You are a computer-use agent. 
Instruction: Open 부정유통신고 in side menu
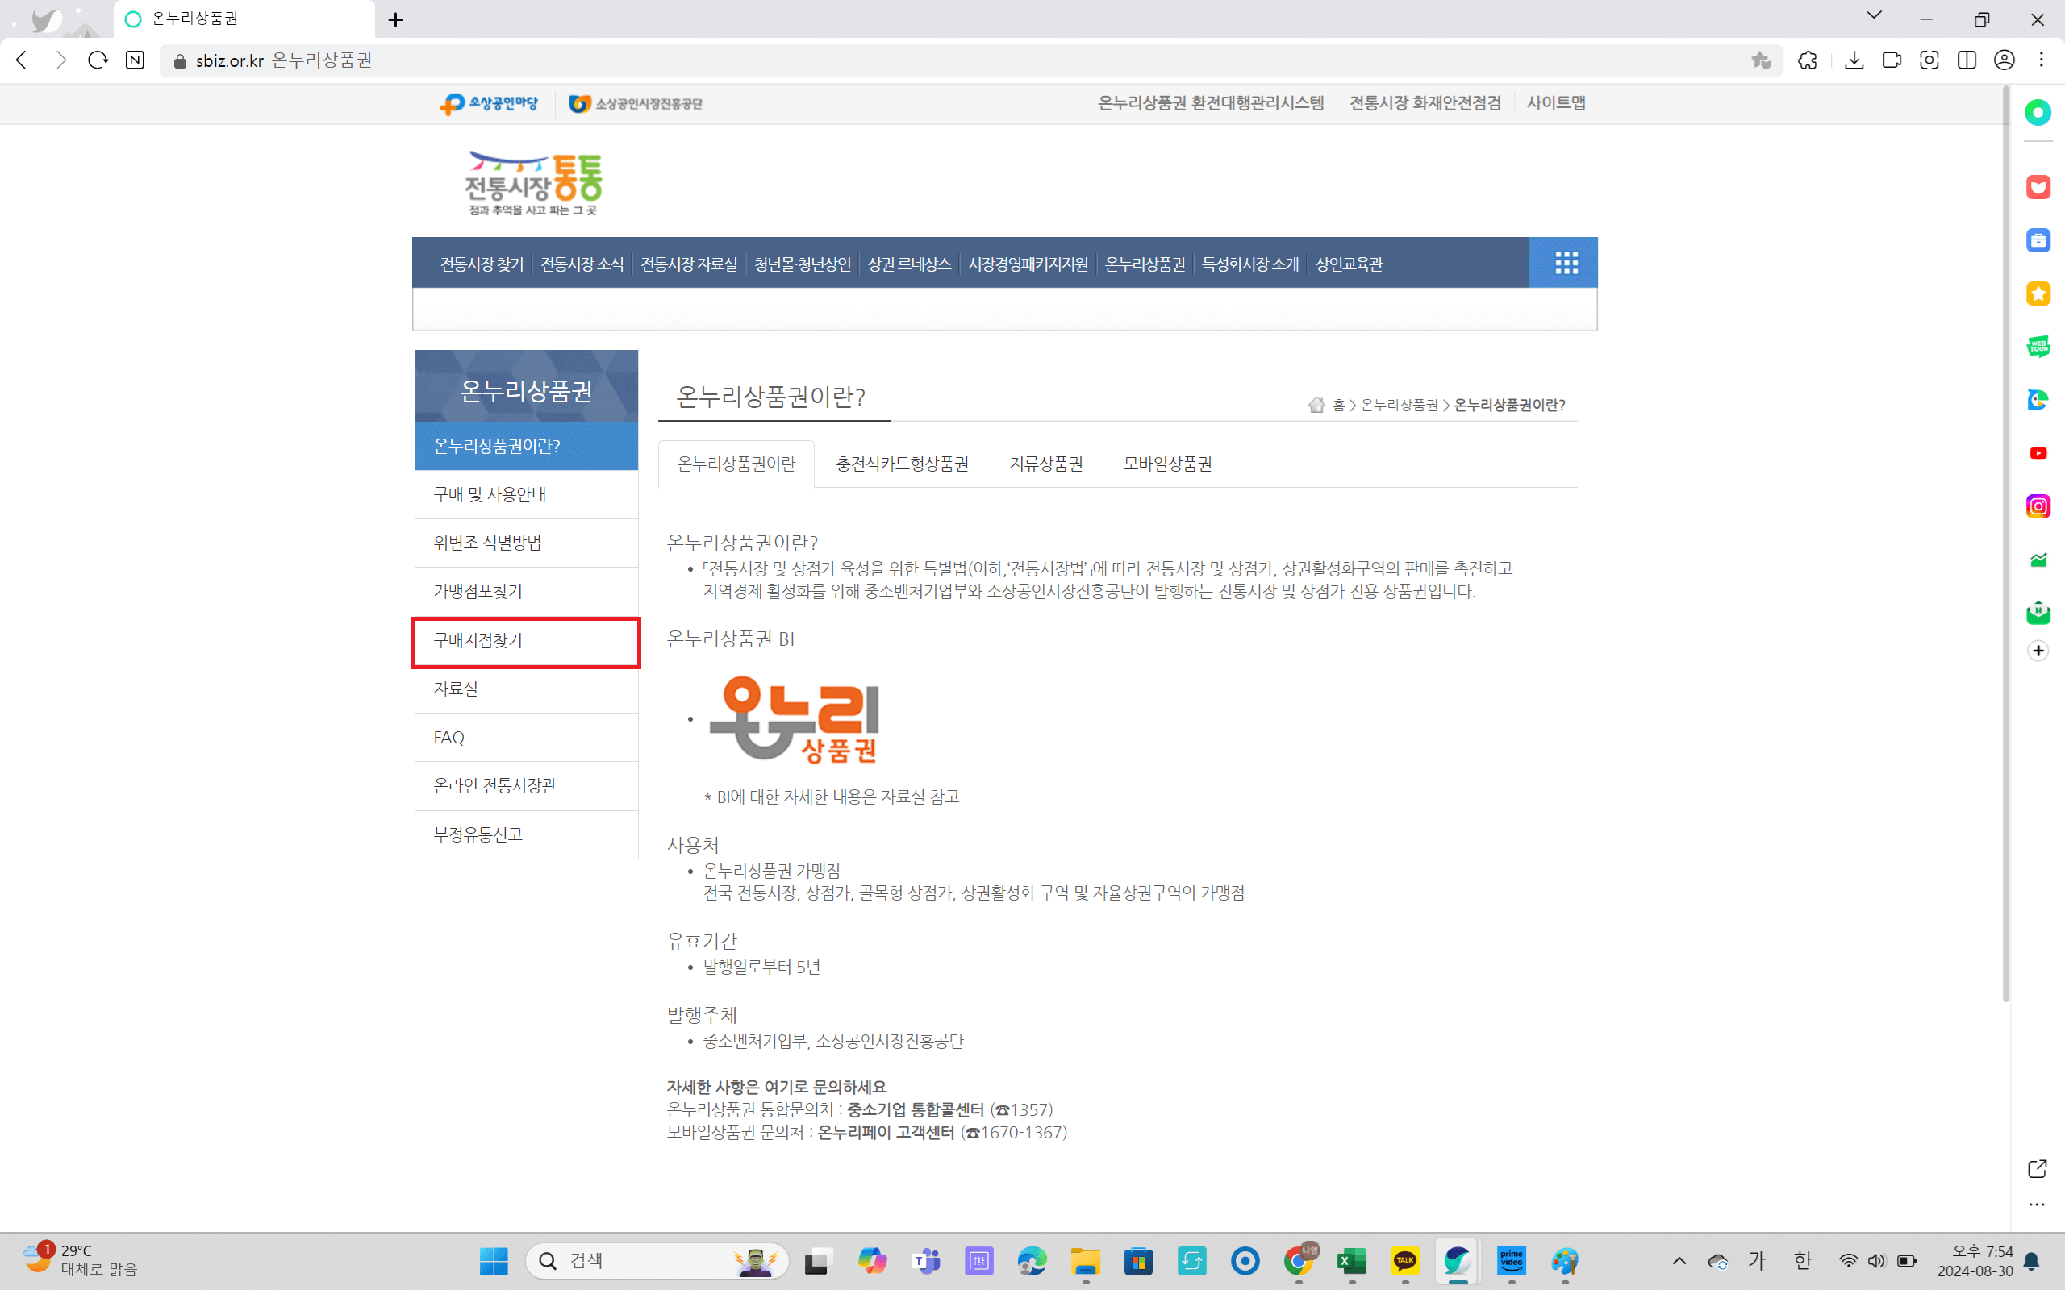[527, 834]
